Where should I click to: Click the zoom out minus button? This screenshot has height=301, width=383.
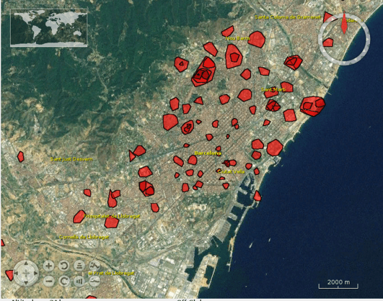point(48,281)
